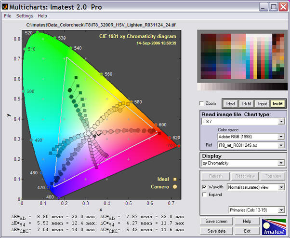Click the ΔE*CMC mean value 7.04
This screenshot has height=238, width=290.
43,229
